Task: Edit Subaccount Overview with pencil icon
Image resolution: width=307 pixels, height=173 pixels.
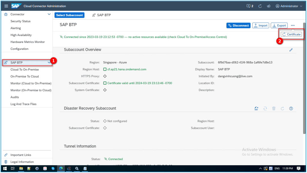Action: (x=291, y=50)
